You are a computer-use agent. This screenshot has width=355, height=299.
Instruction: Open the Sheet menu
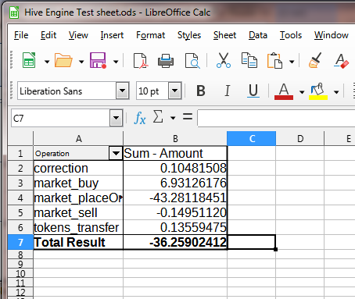click(224, 35)
